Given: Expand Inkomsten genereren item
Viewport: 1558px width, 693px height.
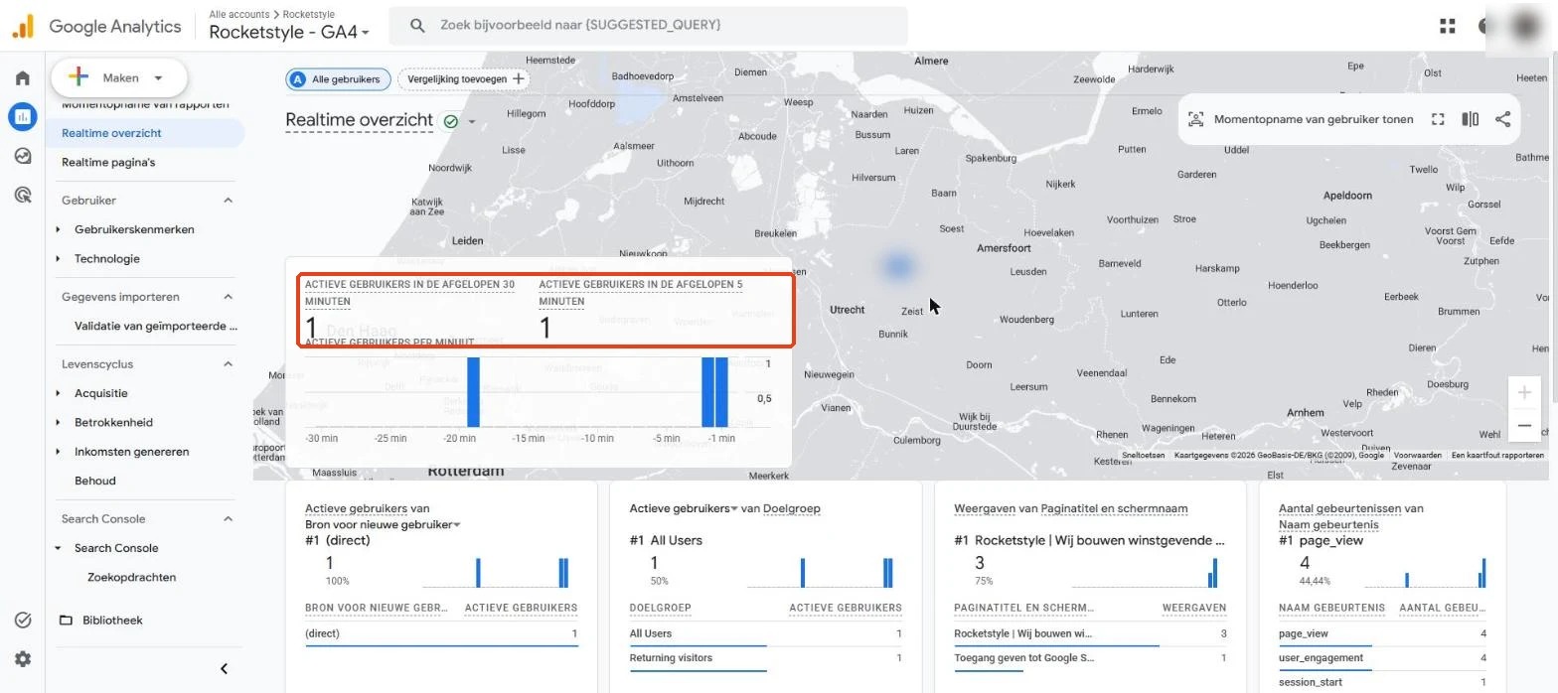Looking at the screenshot, I should tap(58, 452).
